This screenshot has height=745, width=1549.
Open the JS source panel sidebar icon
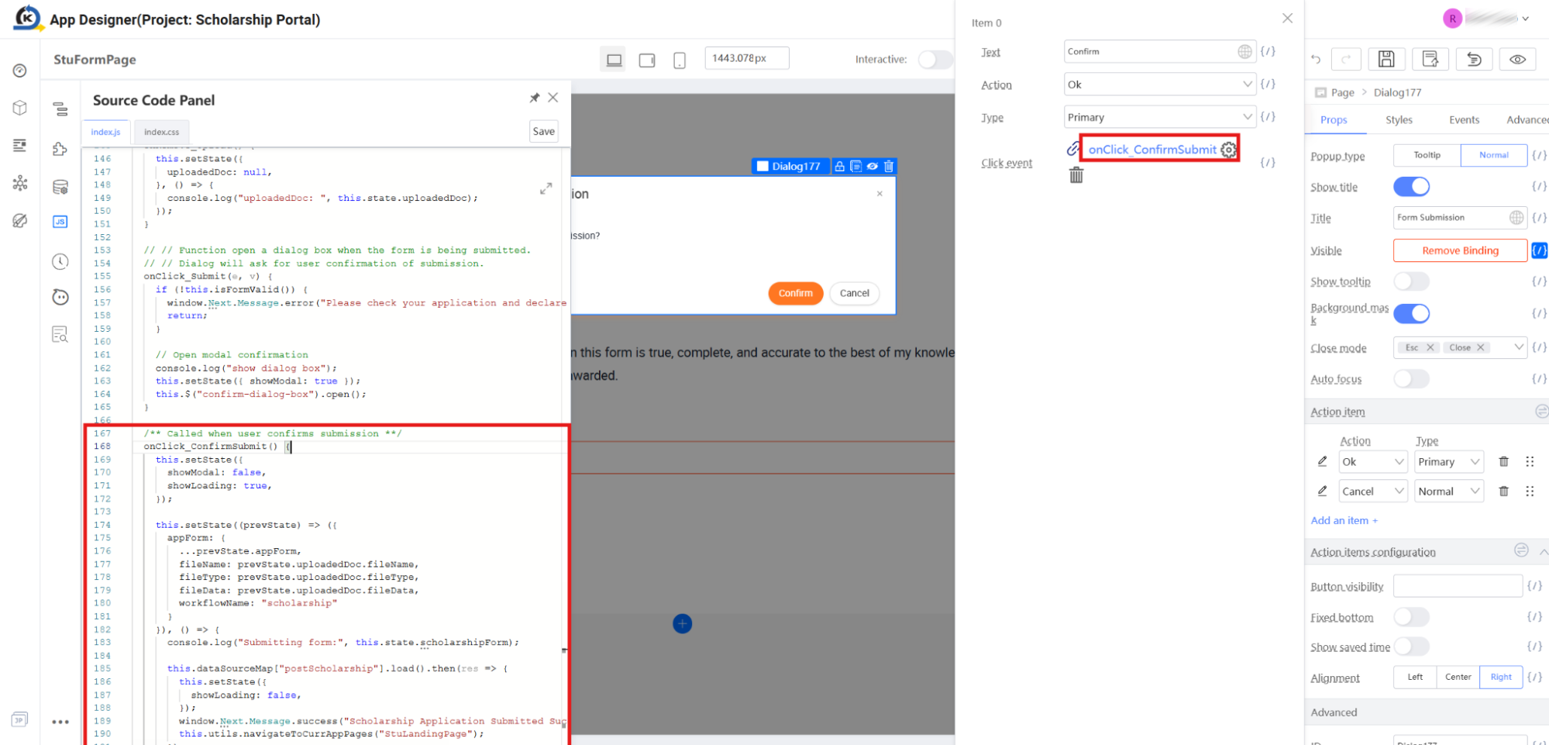tap(60, 222)
